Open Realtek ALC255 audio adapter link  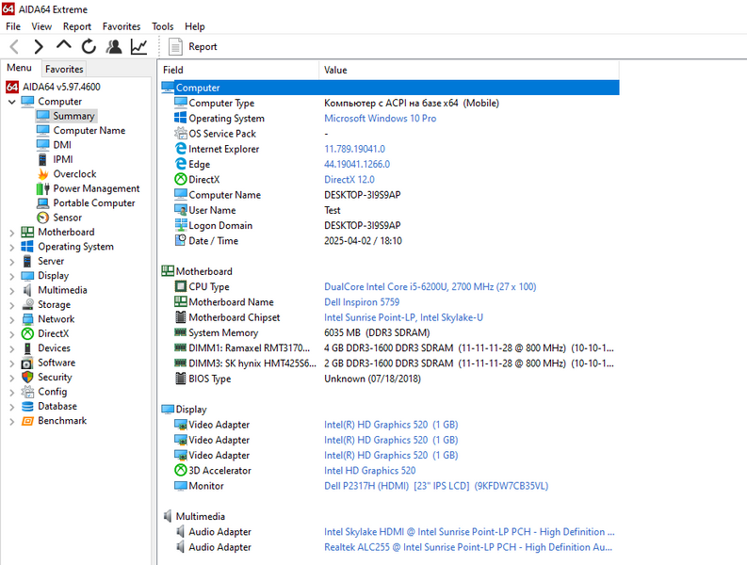[x=468, y=547]
